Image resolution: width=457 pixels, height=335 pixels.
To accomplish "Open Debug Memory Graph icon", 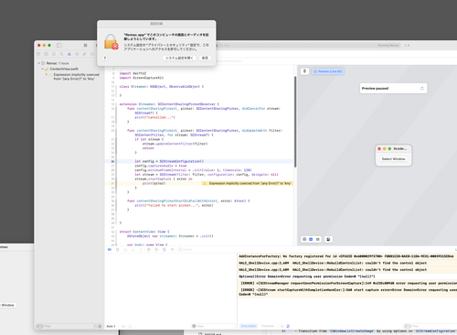I will coord(156,250).
